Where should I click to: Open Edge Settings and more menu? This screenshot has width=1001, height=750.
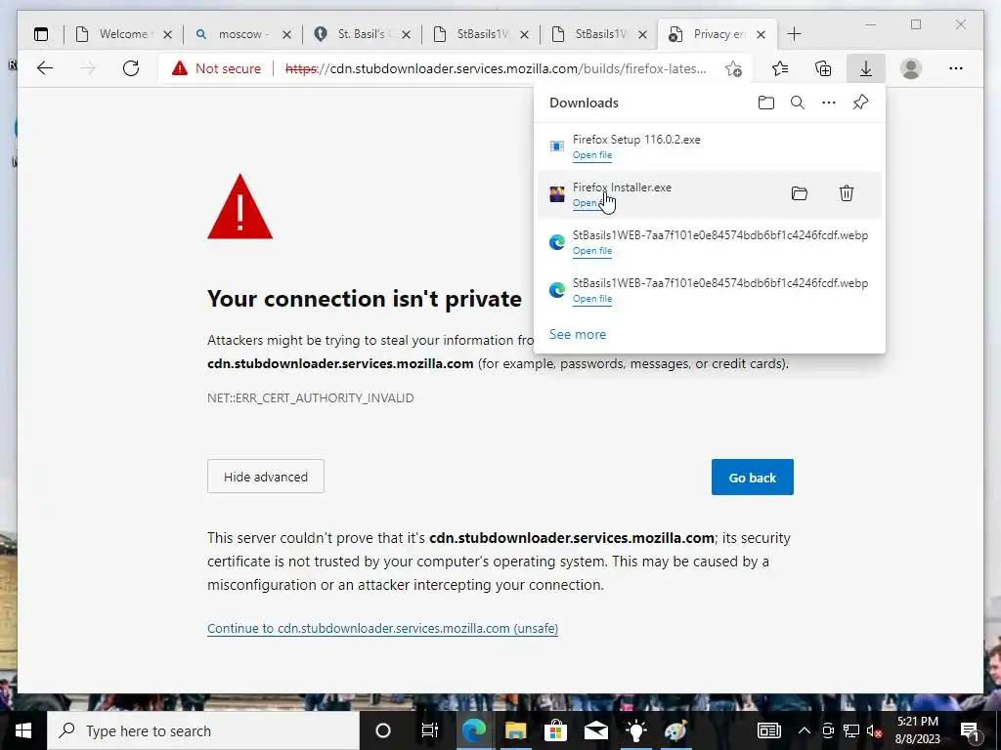[956, 68]
